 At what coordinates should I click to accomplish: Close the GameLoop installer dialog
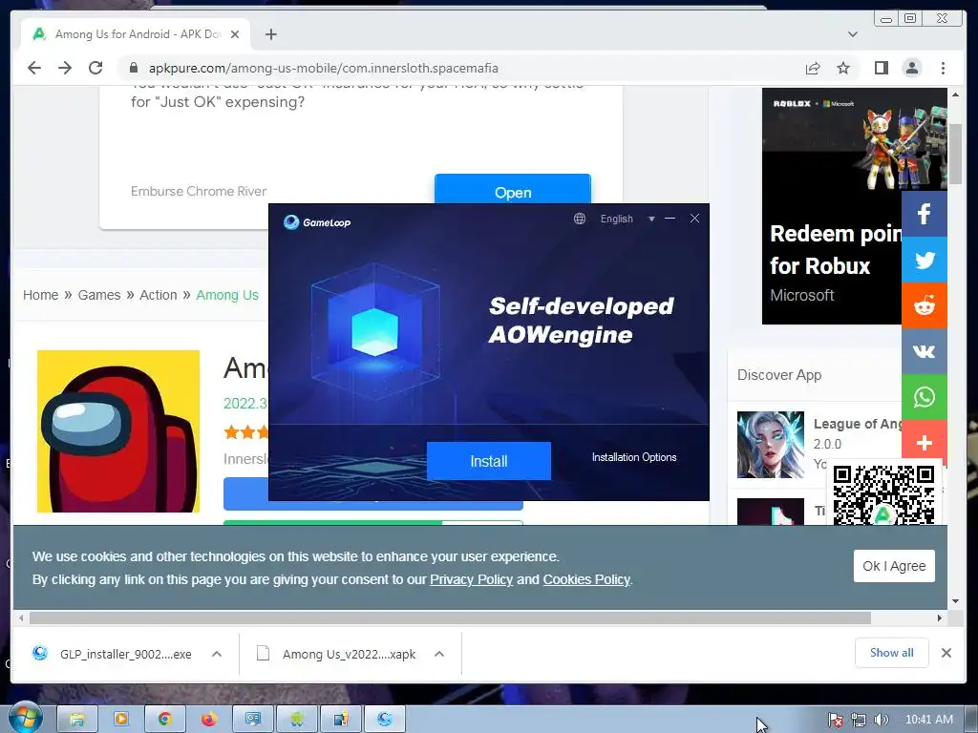coord(694,219)
